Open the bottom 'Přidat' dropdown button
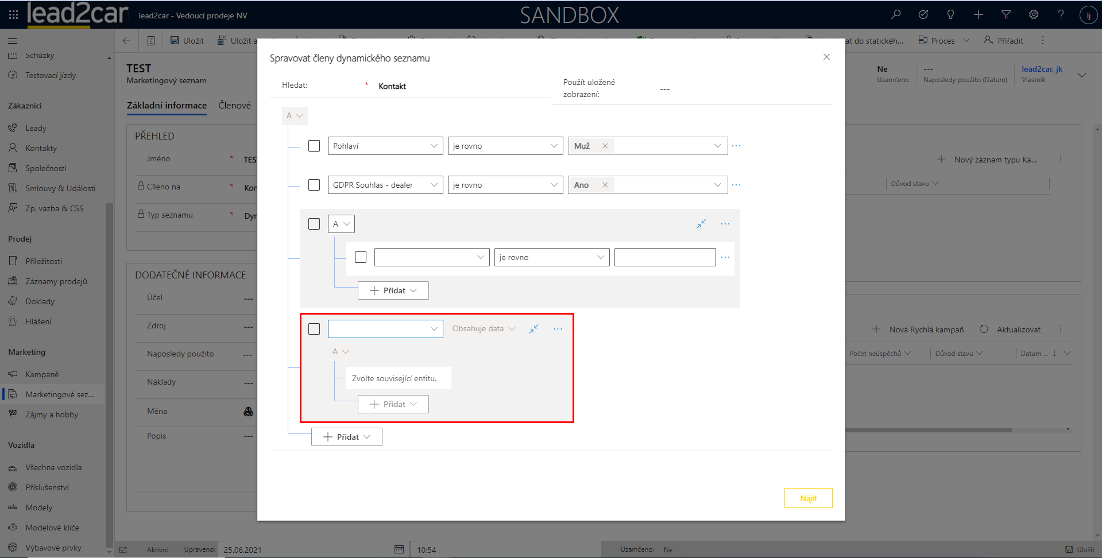The image size is (1102, 558). click(346, 437)
